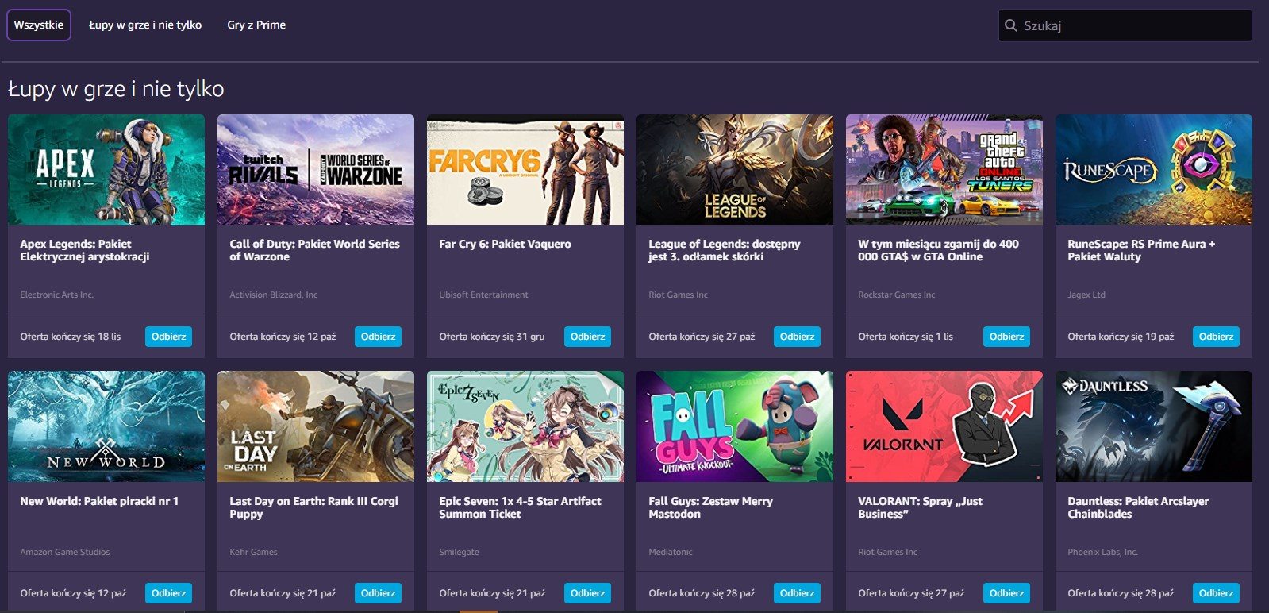The image size is (1269, 613).
Task: Click the Valorant cover image
Action: pyautogui.click(x=944, y=426)
